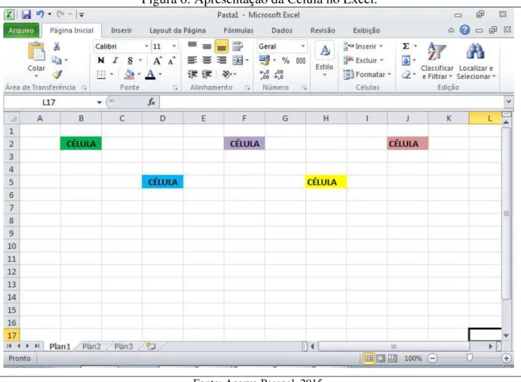The width and height of the screenshot is (521, 382).
Task: Open the Geral number format dropdown
Action: 303,46
